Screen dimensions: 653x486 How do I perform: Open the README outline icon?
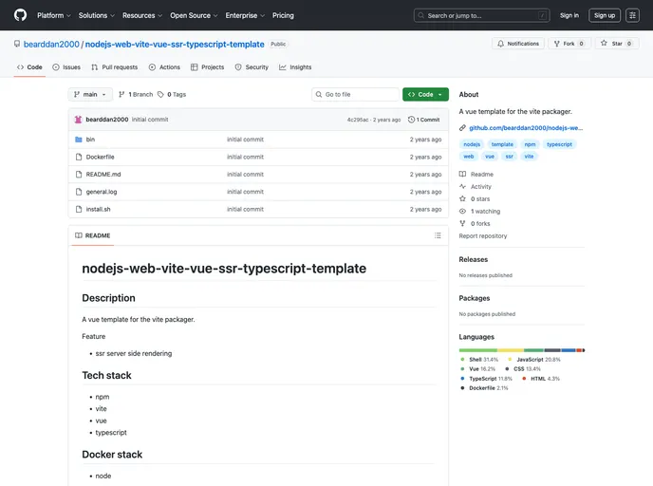[x=438, y=235]
